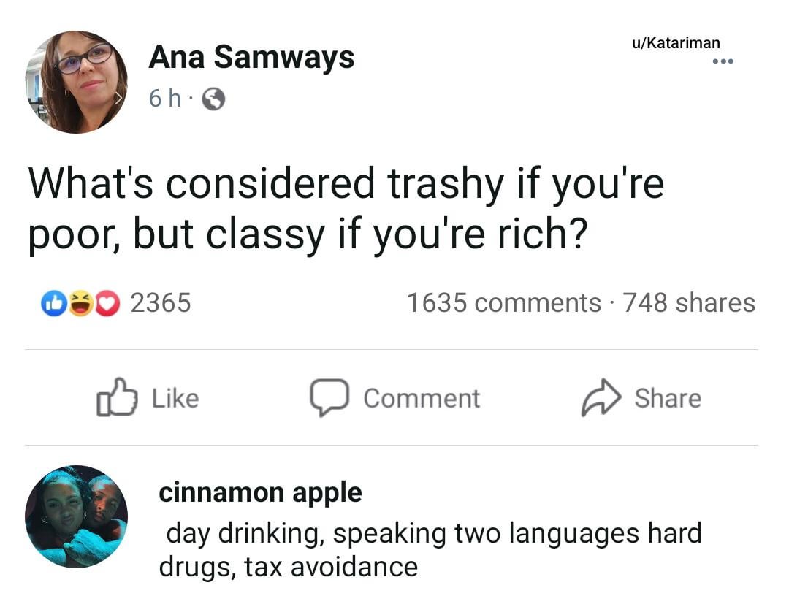Go to Ana Samways' profile name
This screenshot has width=789, height=615.
(x=251, y=58)
